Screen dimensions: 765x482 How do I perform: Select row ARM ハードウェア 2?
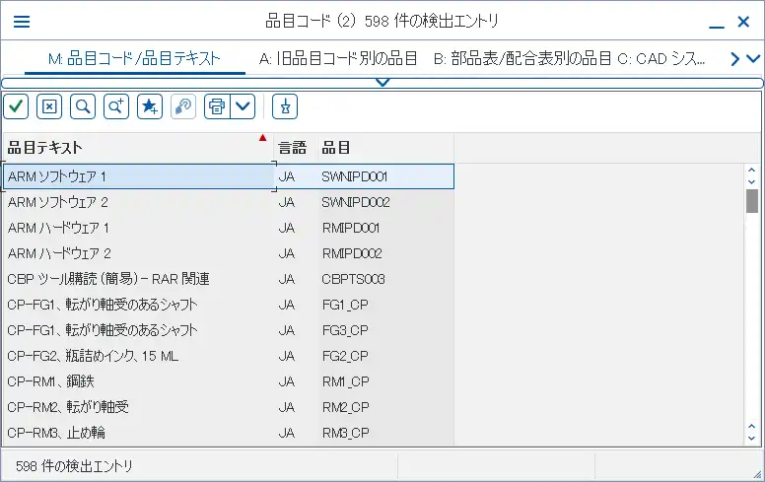tap(229, 253)
